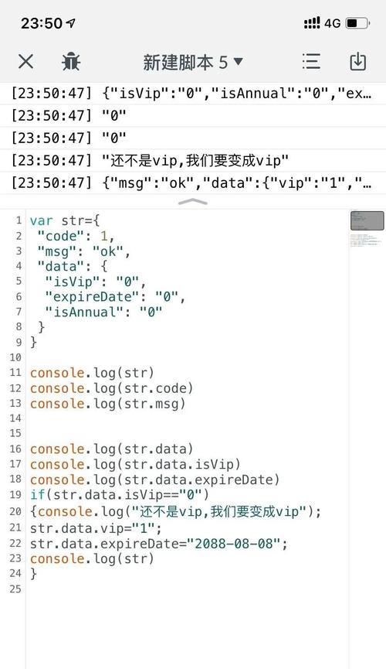
Task: Open the msg ok data log entry
Action: 193,183
